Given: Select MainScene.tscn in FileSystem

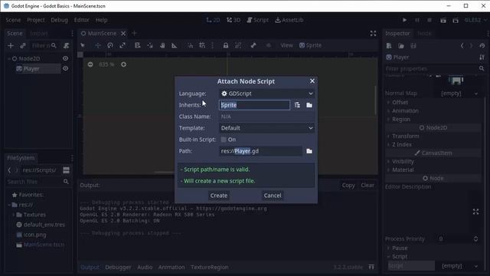Looking at the screenshot, I should click(x=44, y=245).
